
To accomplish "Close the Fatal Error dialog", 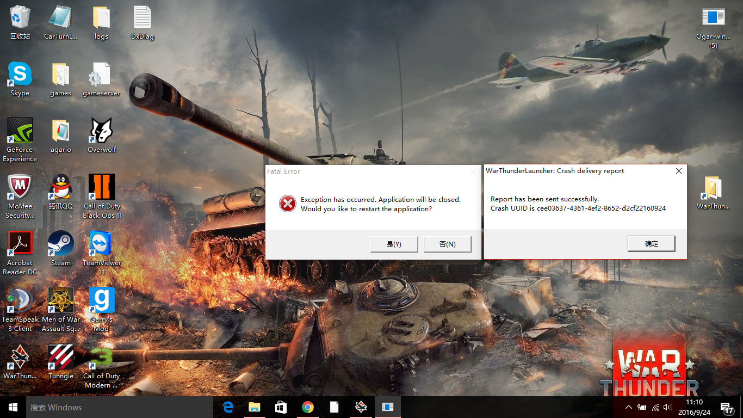I will pyautogui.click(x=473, y=171).
